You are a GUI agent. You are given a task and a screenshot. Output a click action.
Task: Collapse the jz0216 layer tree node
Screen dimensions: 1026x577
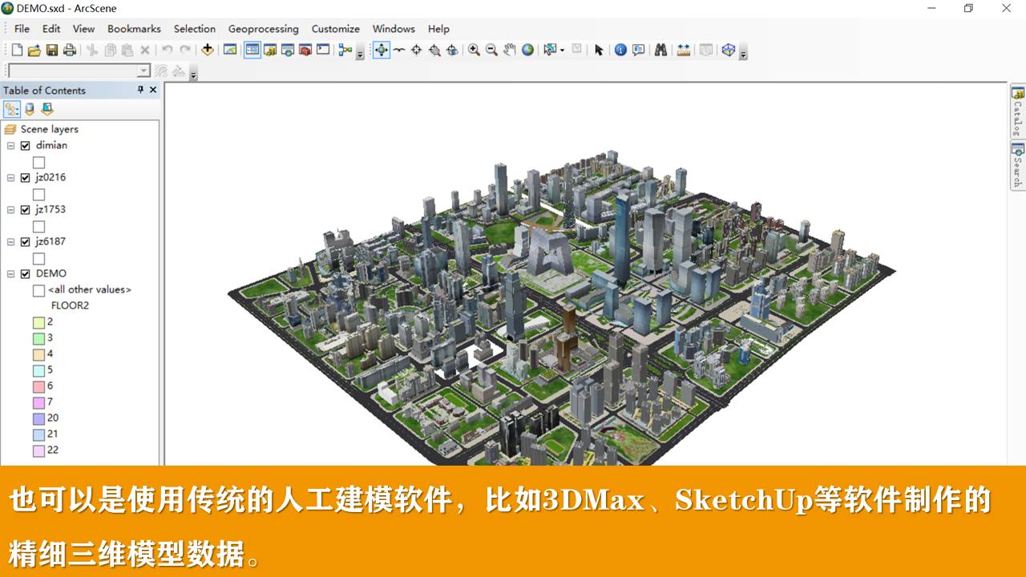pos(11,178)
